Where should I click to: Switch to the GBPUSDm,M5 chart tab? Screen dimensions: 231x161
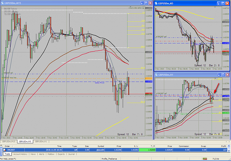point(25,141)
